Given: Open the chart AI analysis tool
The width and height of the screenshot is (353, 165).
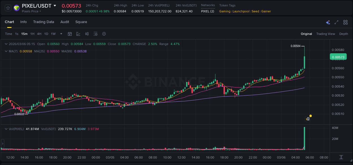Looking at the screenshot, I should [328, 22].
